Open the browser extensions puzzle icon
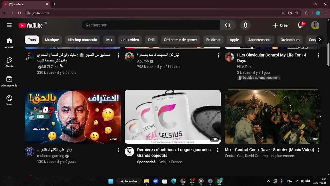This screenshot has width=330, height=186. 307,13
